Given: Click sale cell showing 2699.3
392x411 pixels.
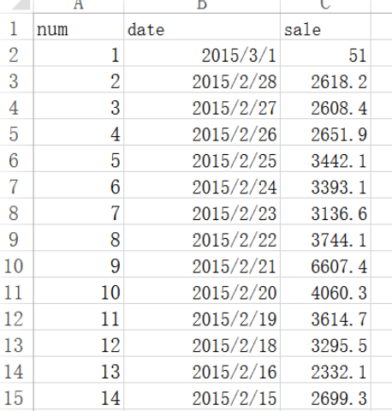Looking at the screenshot, I should (x=325, y=396).
